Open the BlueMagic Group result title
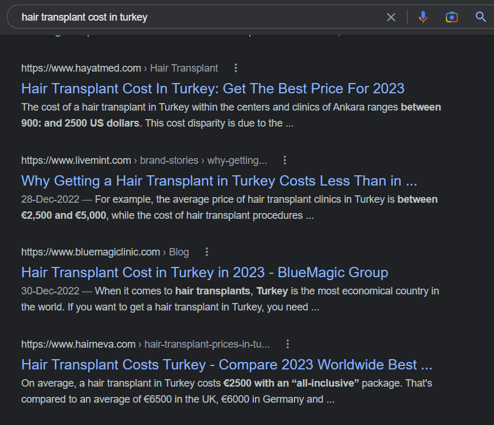 coord(205,273)
